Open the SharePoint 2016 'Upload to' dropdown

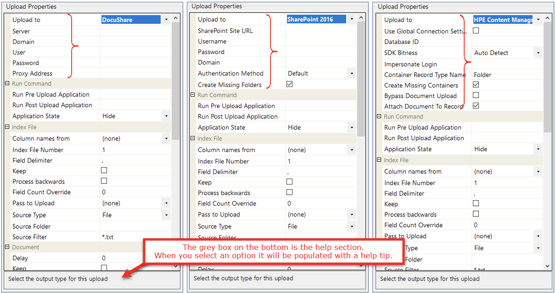coord(352,19)
